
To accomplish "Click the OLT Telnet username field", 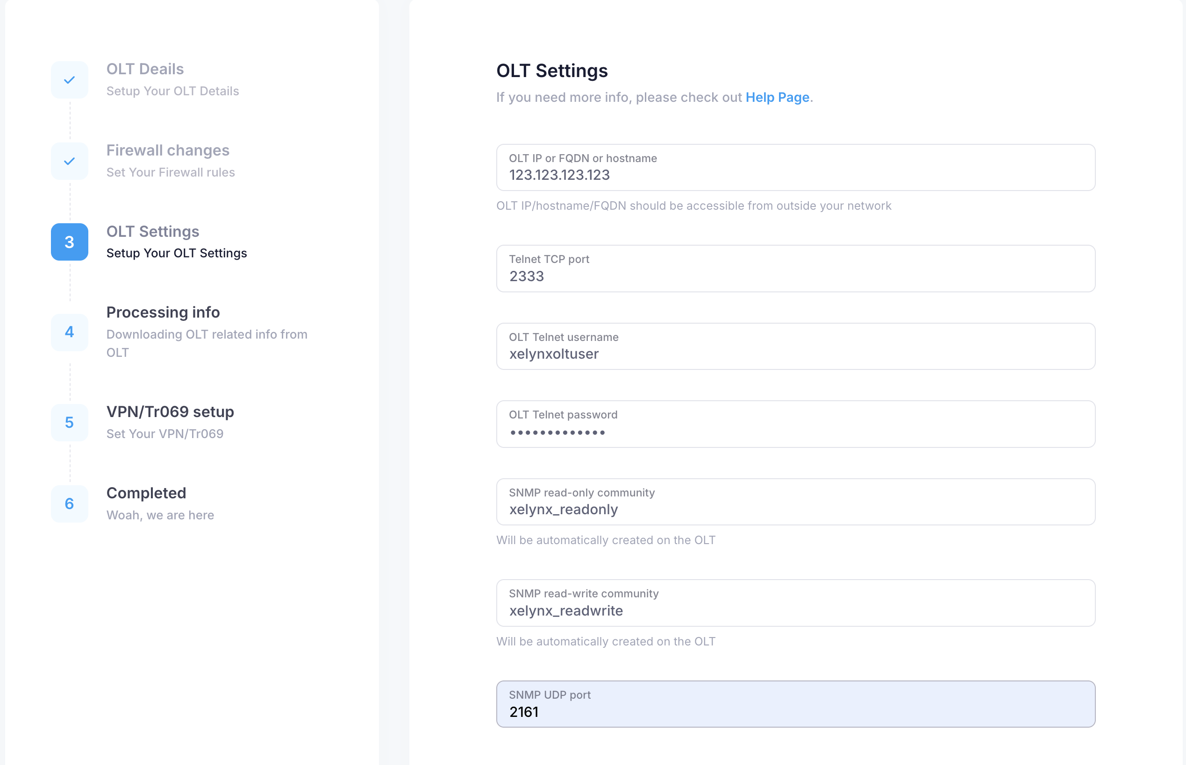I will (795, 347).
